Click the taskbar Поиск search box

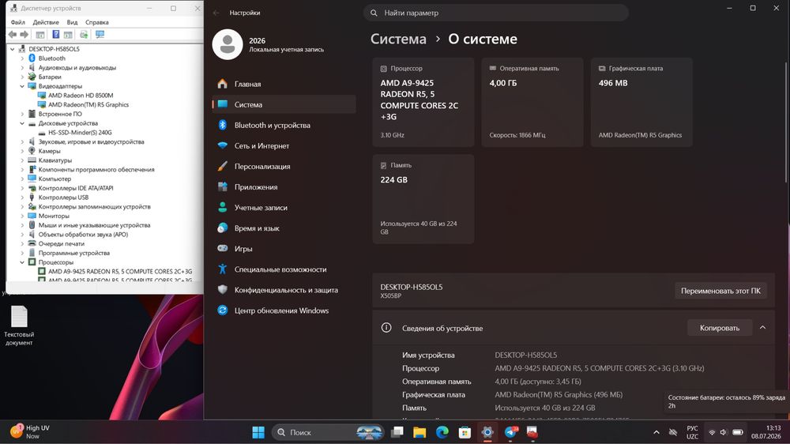[x=329, y=432]
